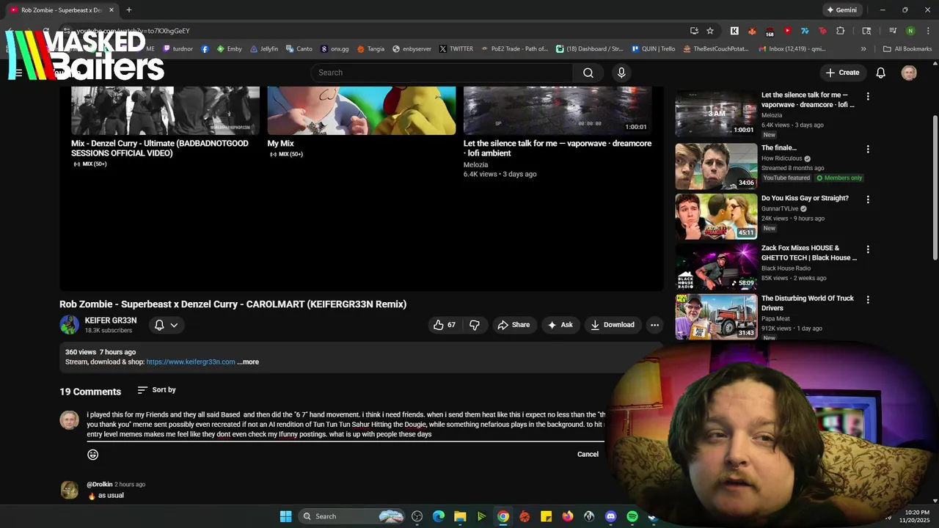Select '18.3K subscribers' text
Image resolution: width=939 pixels, height=528 pixels.
tap(109, 331)
